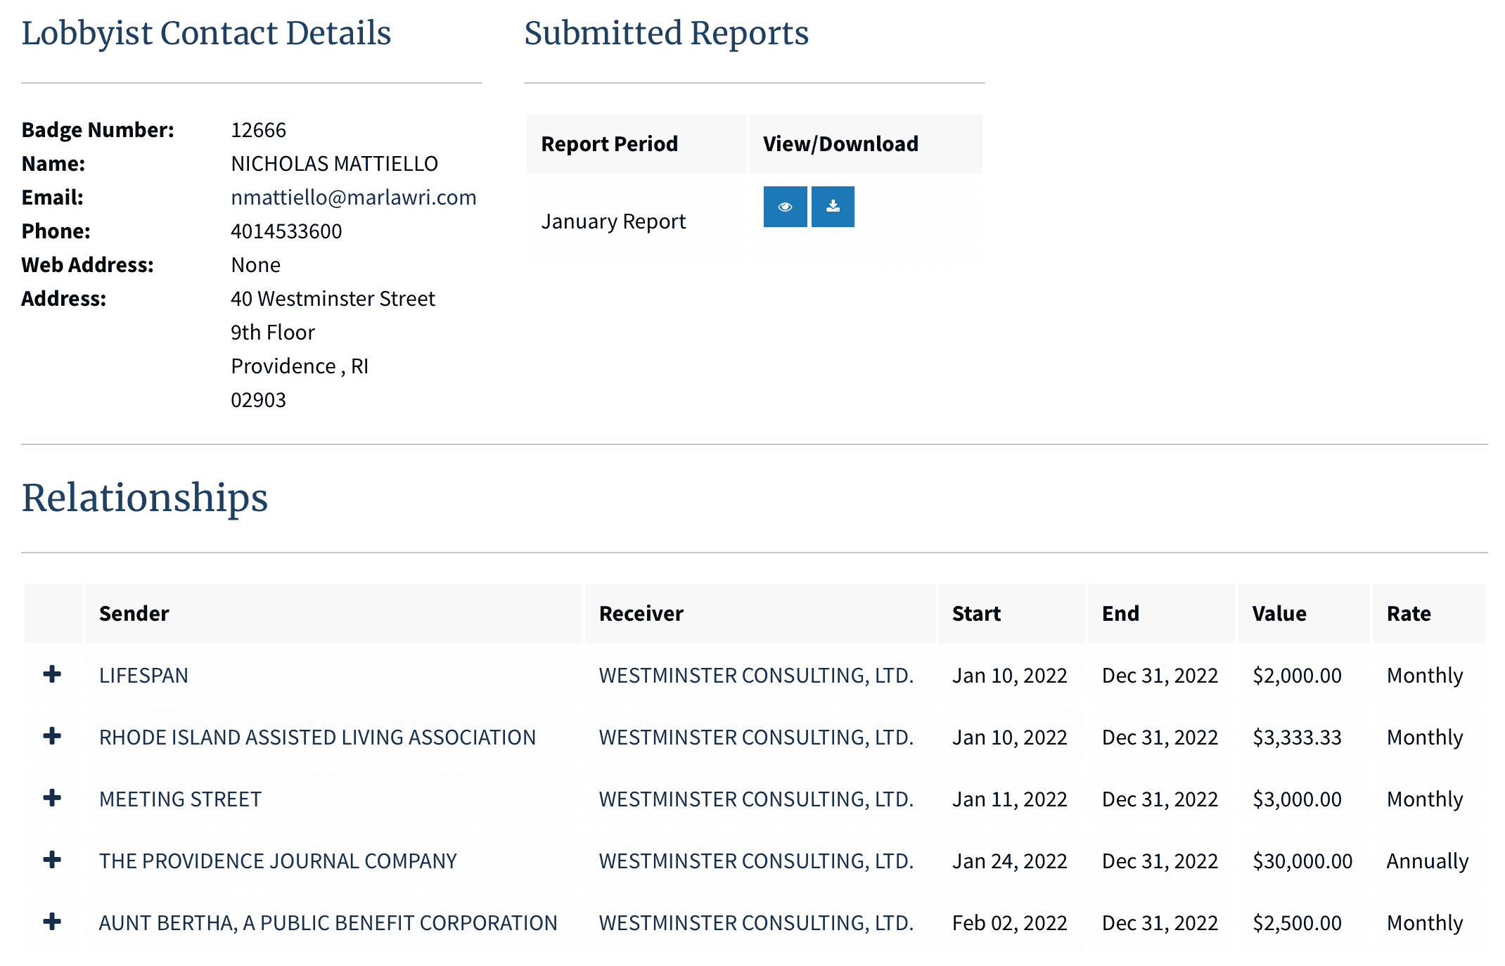Expand the MEETING STREET relationship row
The image size is (1505, 966).
pos(52,799)
